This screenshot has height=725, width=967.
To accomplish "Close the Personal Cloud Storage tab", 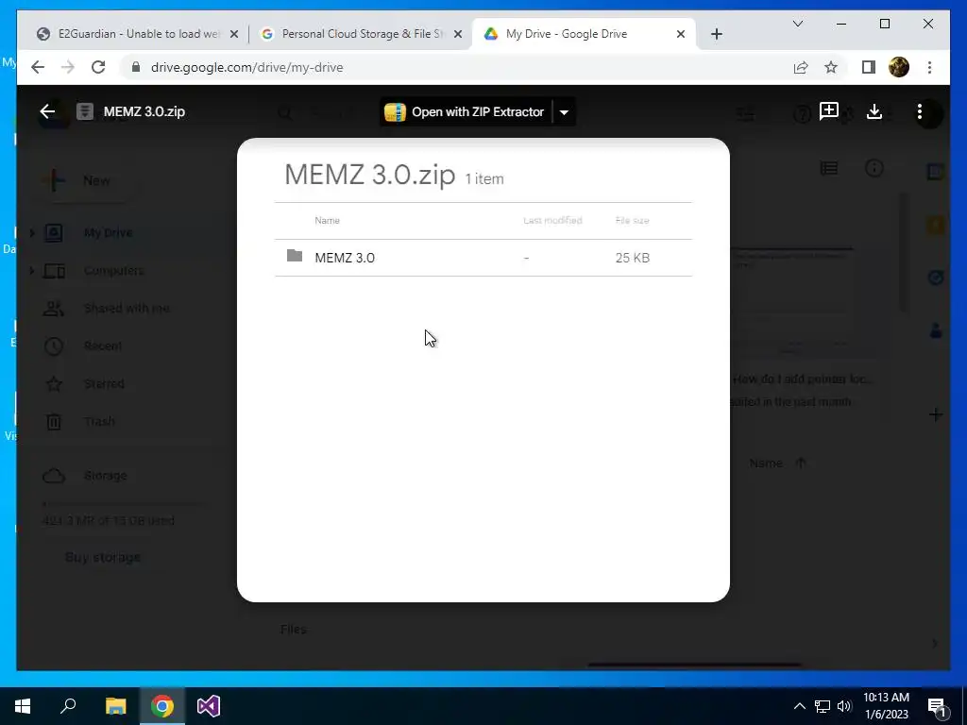I will pyautogui.click(x=458, y=35).
